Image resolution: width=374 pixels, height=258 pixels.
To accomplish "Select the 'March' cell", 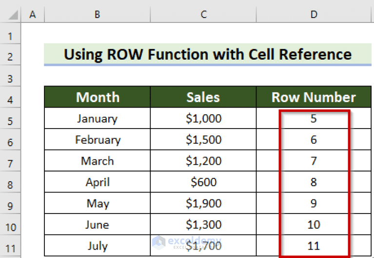I will click(x=98, y=160).
